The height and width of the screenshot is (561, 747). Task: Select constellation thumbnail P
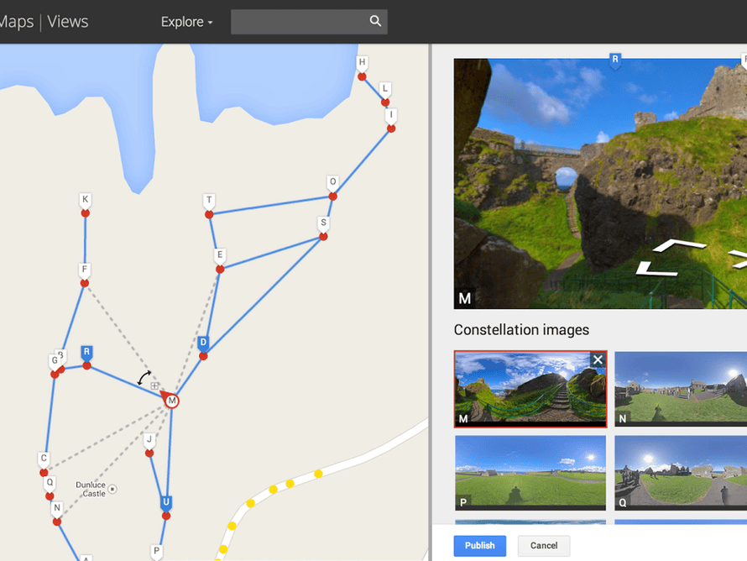coord(530,472)
